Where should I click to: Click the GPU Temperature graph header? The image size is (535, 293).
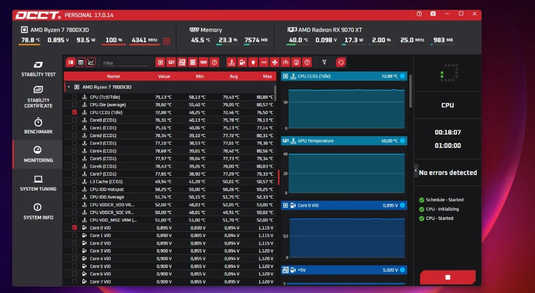pos(344,141)
